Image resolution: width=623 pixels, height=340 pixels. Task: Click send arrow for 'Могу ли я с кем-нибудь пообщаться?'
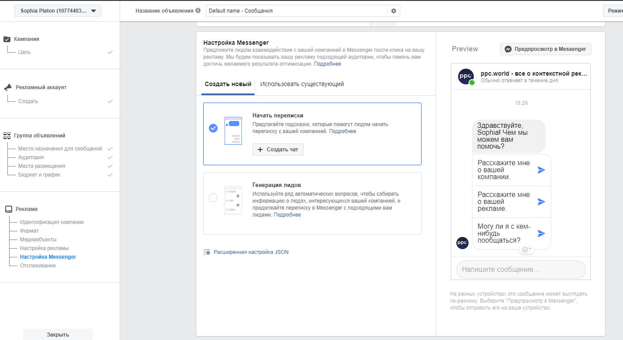pos(541,233)
